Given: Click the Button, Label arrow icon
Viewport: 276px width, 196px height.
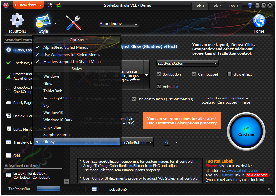Looking at the screenshot, I should pos(8,50).
